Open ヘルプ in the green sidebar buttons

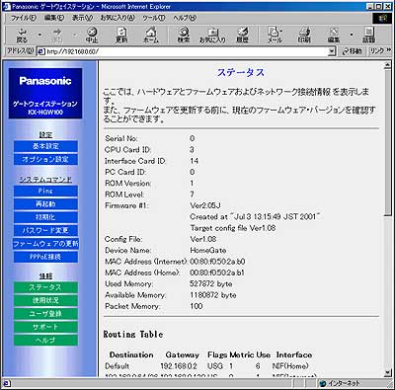click(x=45, y=340)
